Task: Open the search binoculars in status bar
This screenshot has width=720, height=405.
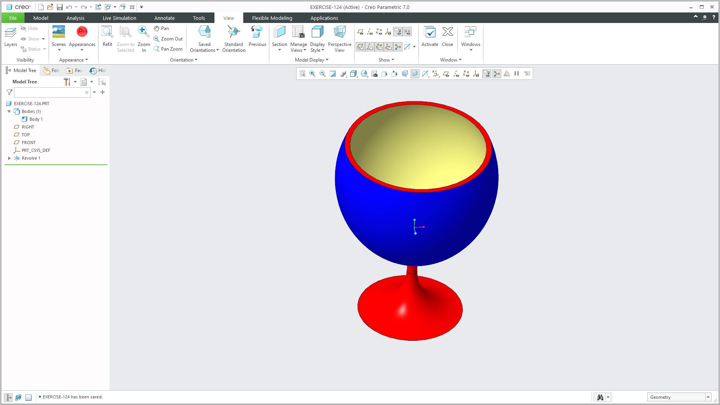Action: (x=600, y=397)
